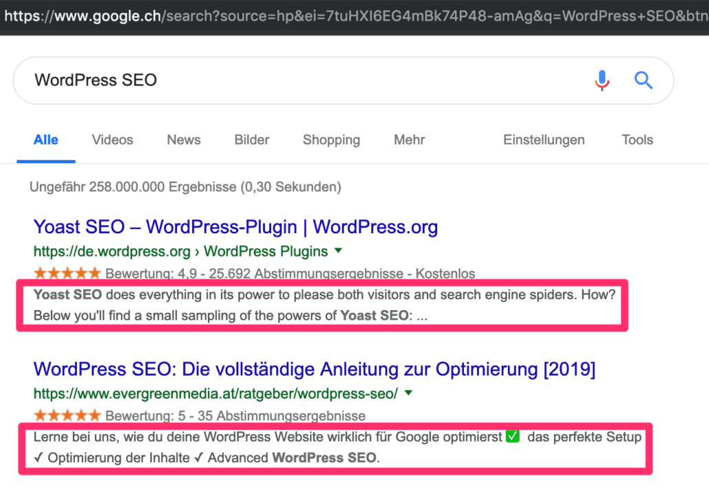Switch to the News tab

pyautogui.click(x=184, y=140)
